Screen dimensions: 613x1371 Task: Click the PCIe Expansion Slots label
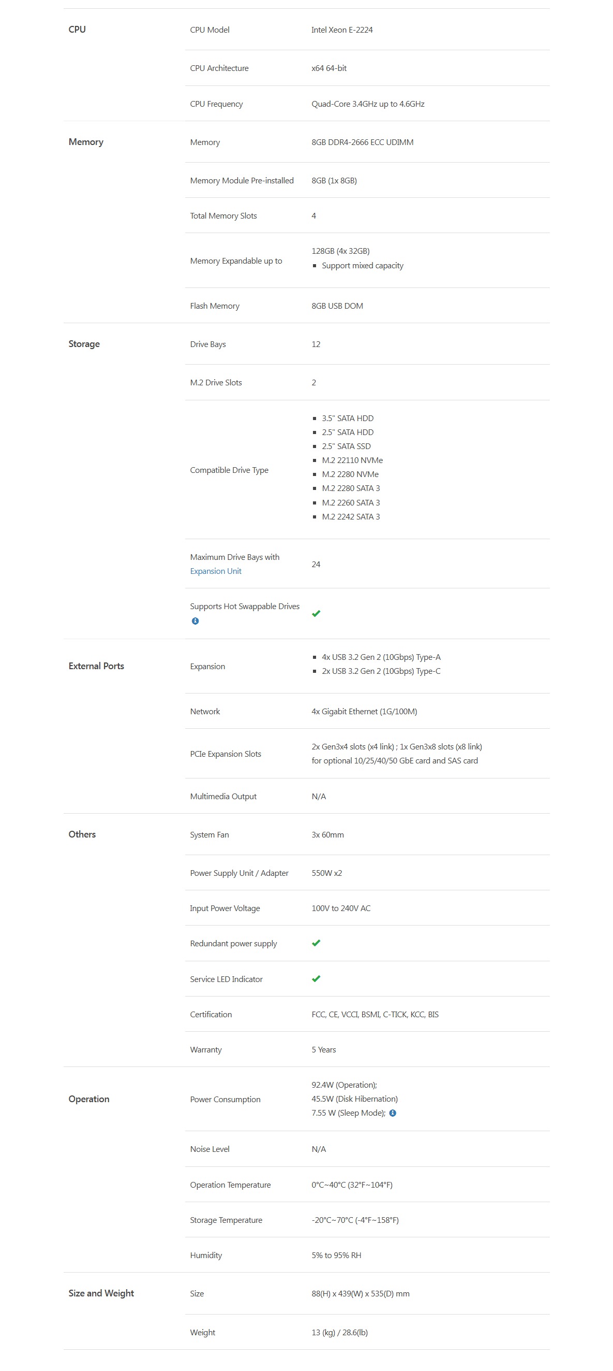click(226, 754)
